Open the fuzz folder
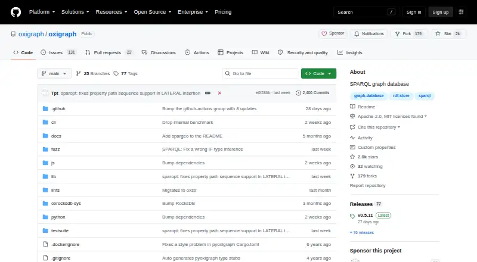 [x=55, y=149]
